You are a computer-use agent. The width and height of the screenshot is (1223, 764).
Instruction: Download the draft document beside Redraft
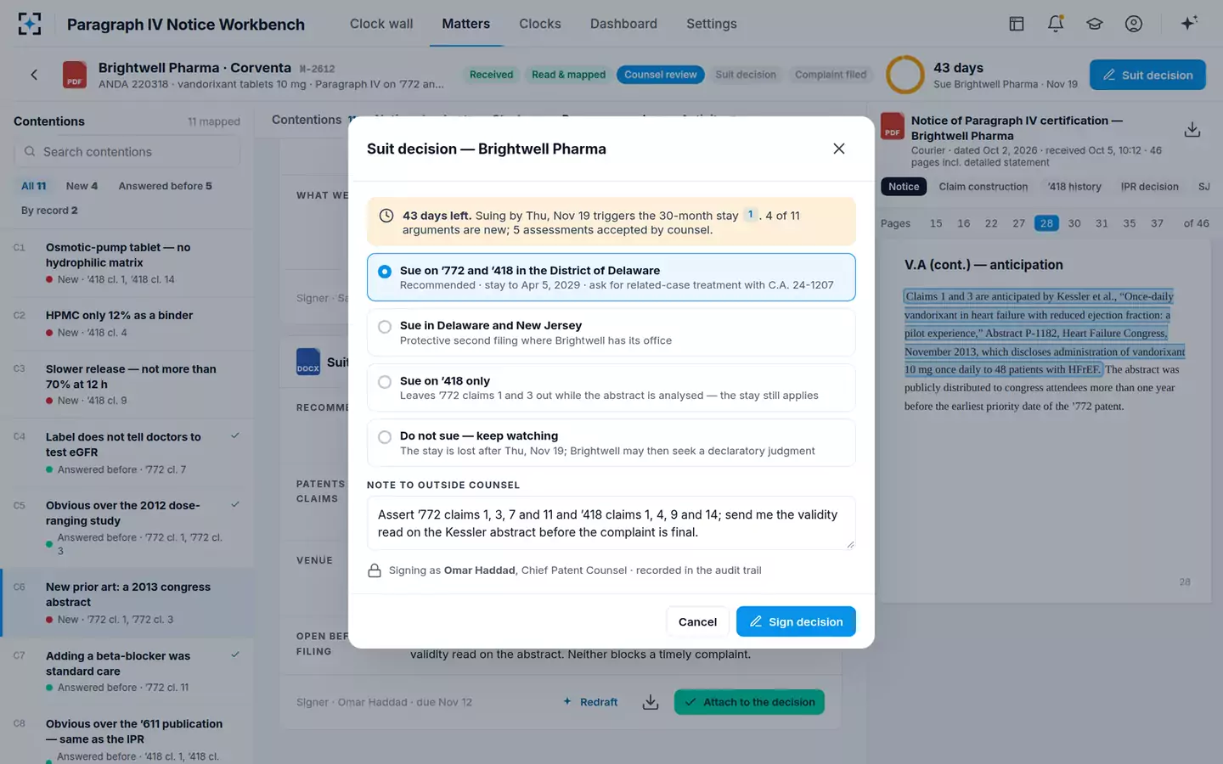[651, 702]
